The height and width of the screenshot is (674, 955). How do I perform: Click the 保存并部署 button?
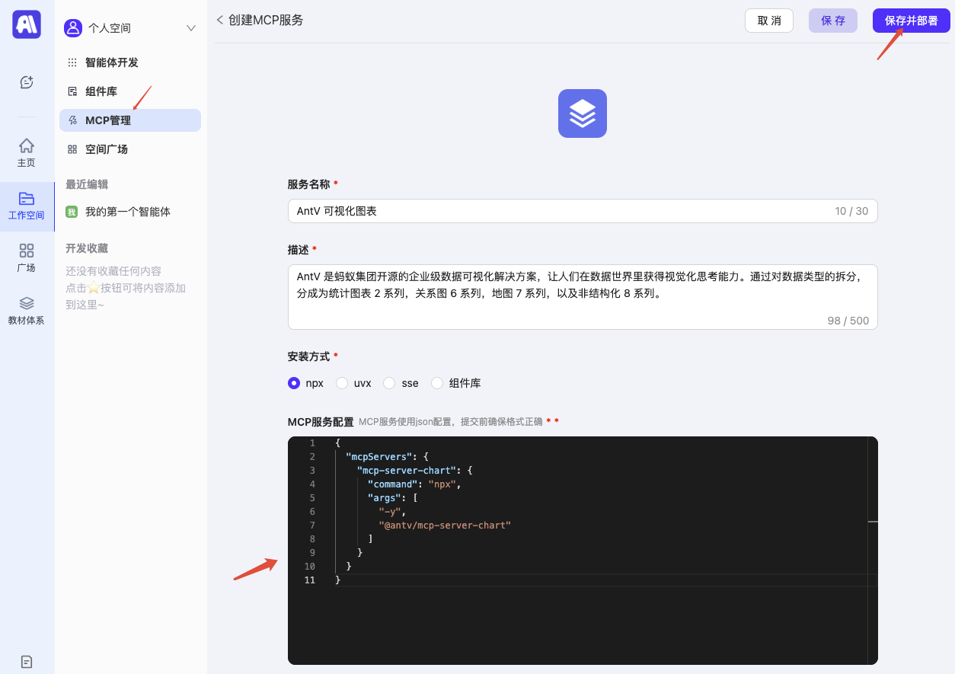[x=912, y=21]
